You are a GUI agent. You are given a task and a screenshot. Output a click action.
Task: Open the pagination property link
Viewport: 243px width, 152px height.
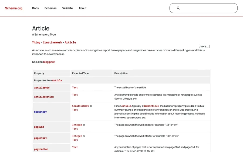click(41, 149)
